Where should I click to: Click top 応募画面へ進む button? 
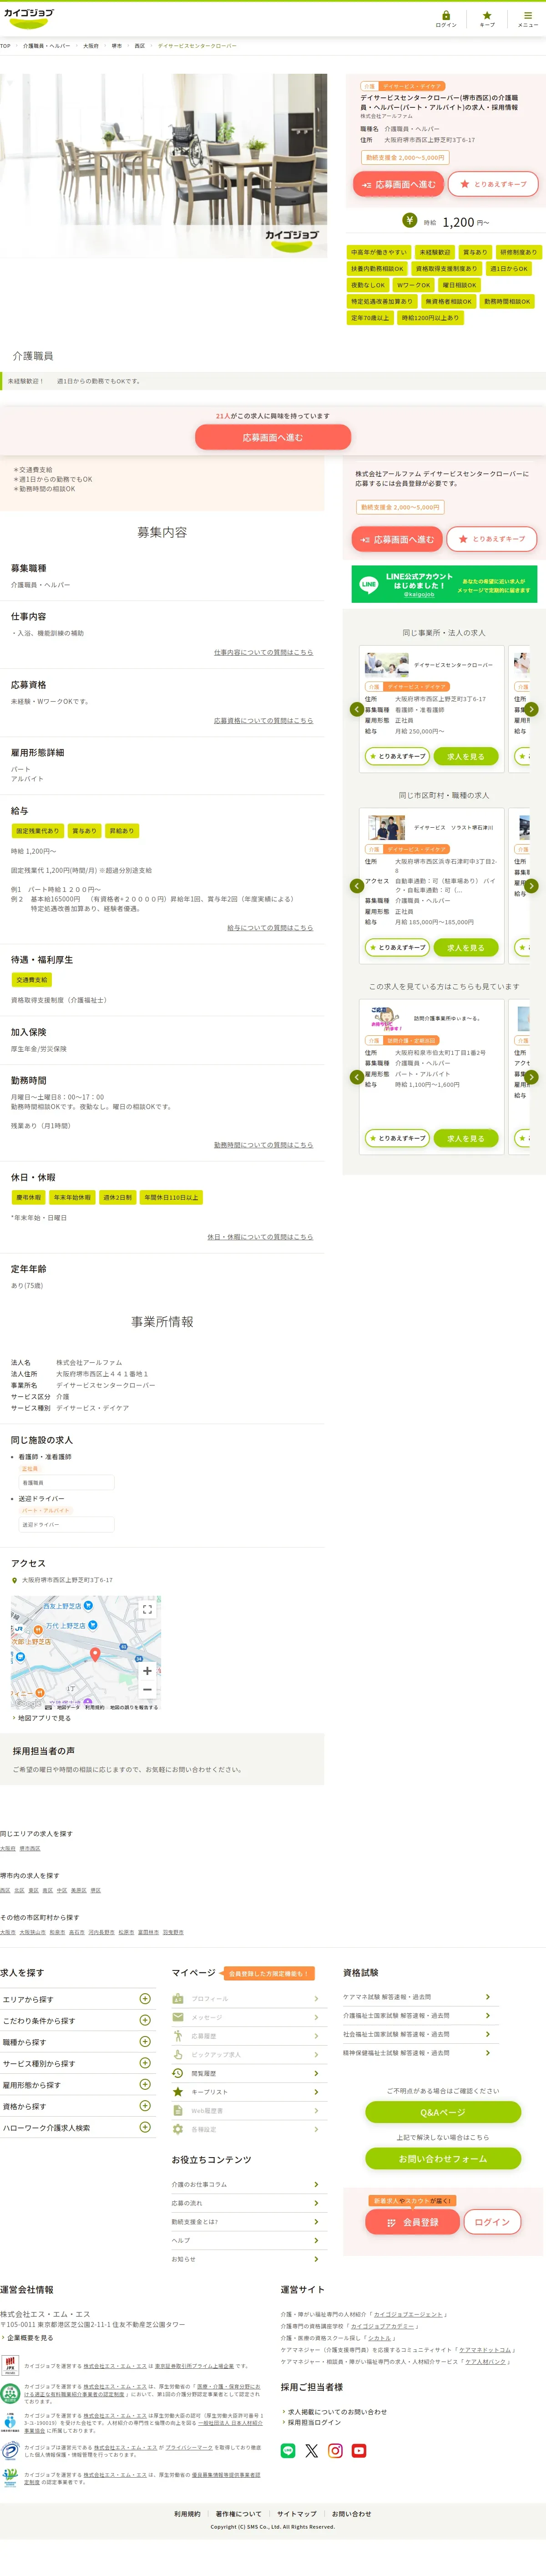click(x=398, y=184)
